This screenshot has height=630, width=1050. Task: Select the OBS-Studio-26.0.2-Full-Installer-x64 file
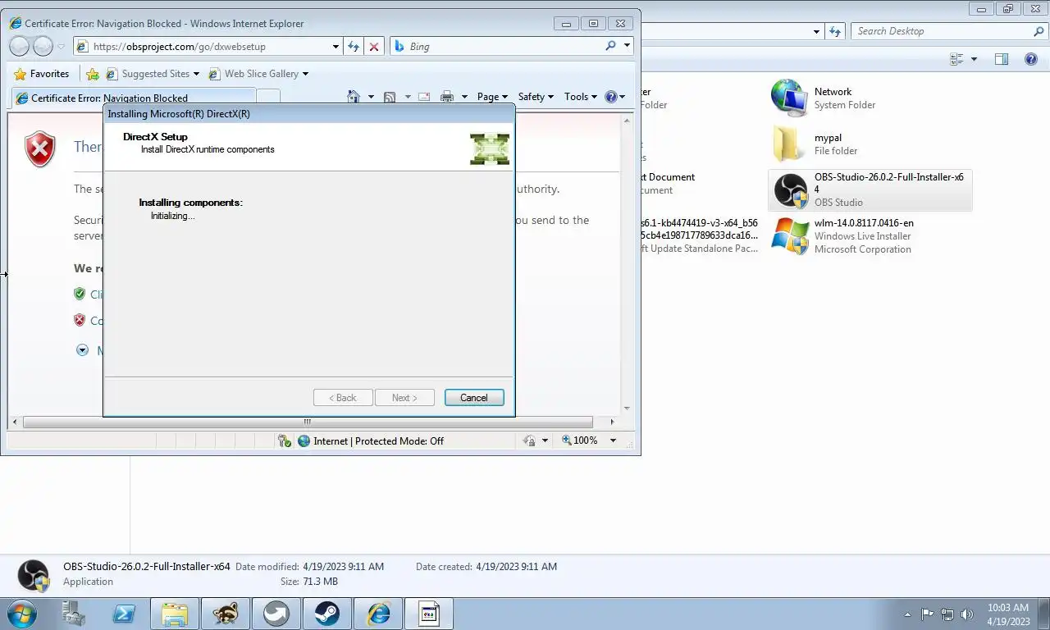pyautogui.click(x=870, y=190)
